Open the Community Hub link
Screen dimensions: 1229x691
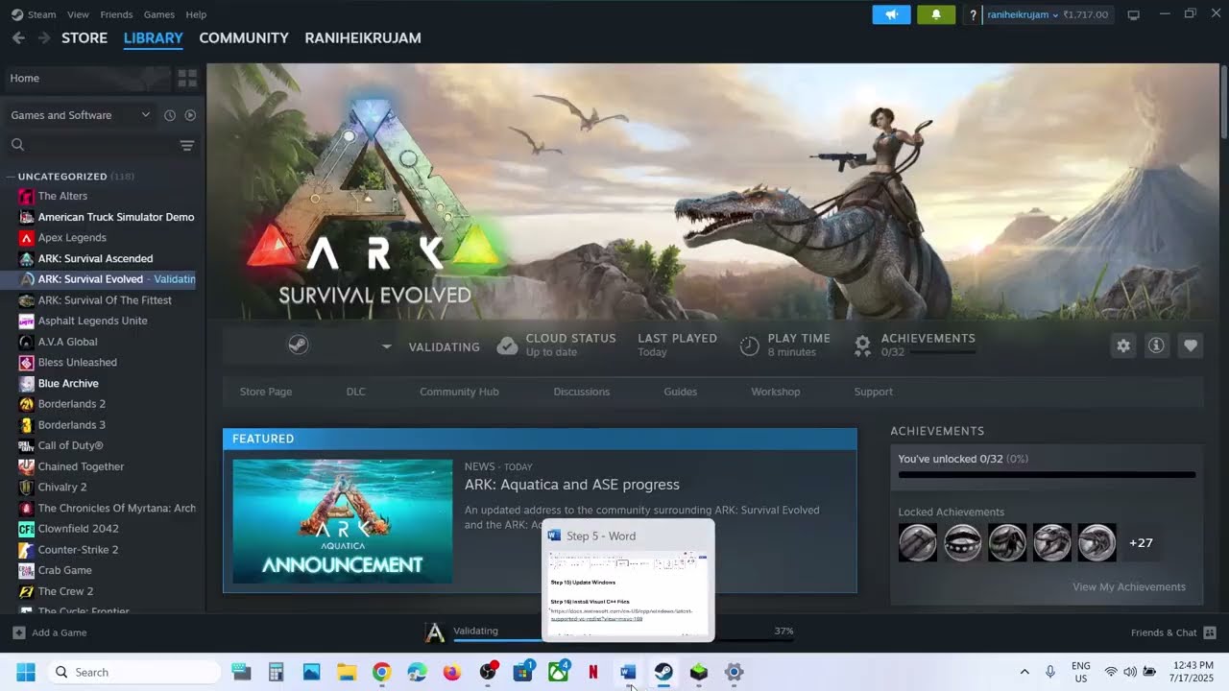[459, 392]
